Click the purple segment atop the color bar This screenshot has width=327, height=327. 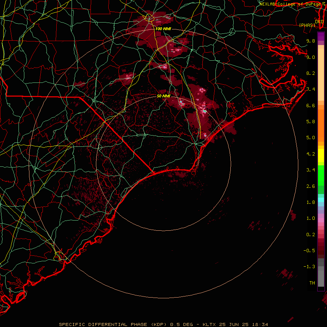click(321, 36)
